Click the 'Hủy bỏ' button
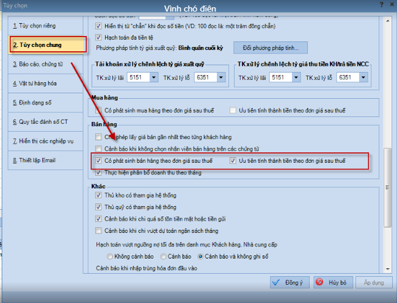The image size is (397, 303). pos(333,282)
